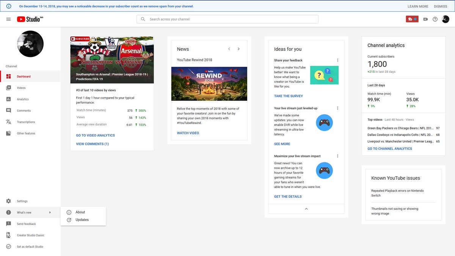This screenshot has width=455, height=256.
Task: Open Thumbnails not saving issue
Action: pos(395,211)
